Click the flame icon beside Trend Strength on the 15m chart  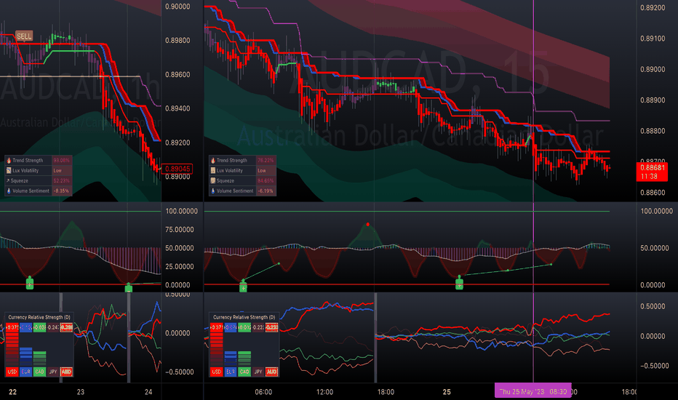point(212,161)
